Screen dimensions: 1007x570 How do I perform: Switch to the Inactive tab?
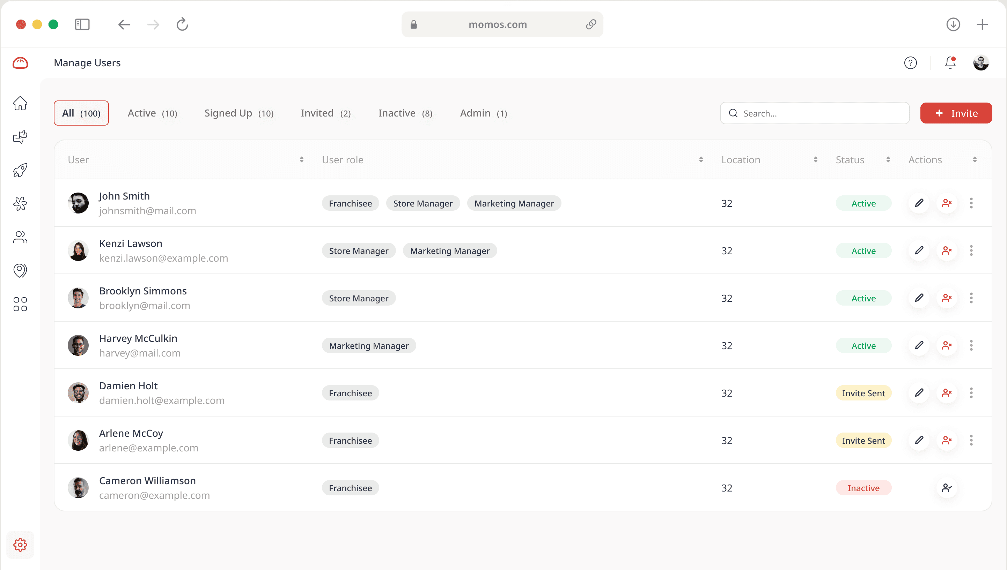tap(404, 113)
